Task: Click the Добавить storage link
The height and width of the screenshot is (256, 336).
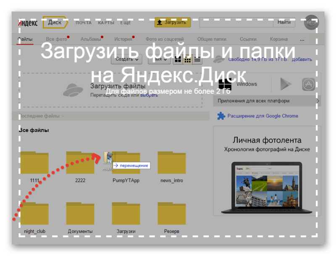Action: (x=302, y=60)
